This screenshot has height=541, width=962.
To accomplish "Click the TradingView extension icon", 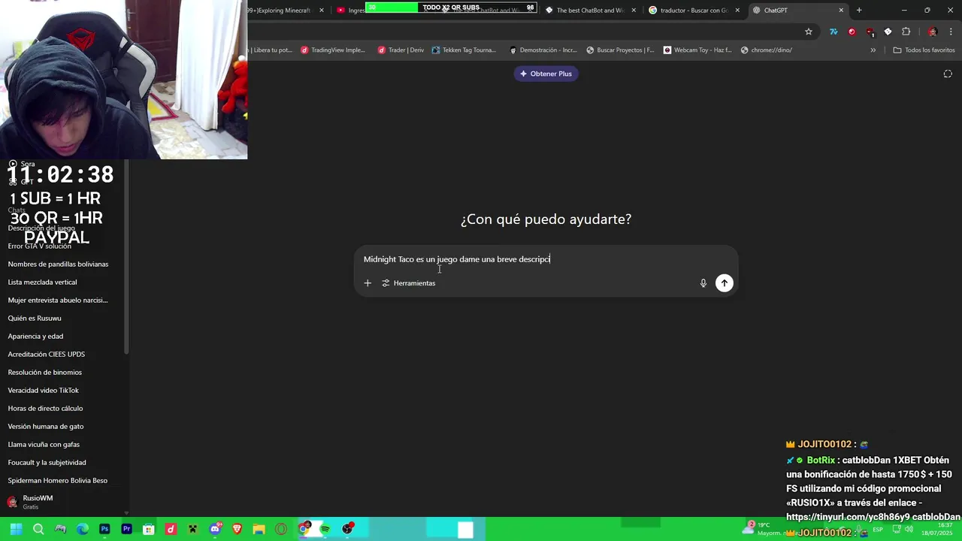I will pyautogui.click(x=833, y=32).
